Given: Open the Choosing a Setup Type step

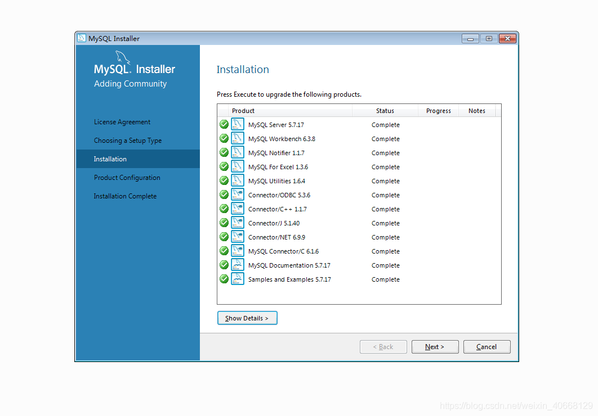Looking at the screenshot, I should [128, 141].
